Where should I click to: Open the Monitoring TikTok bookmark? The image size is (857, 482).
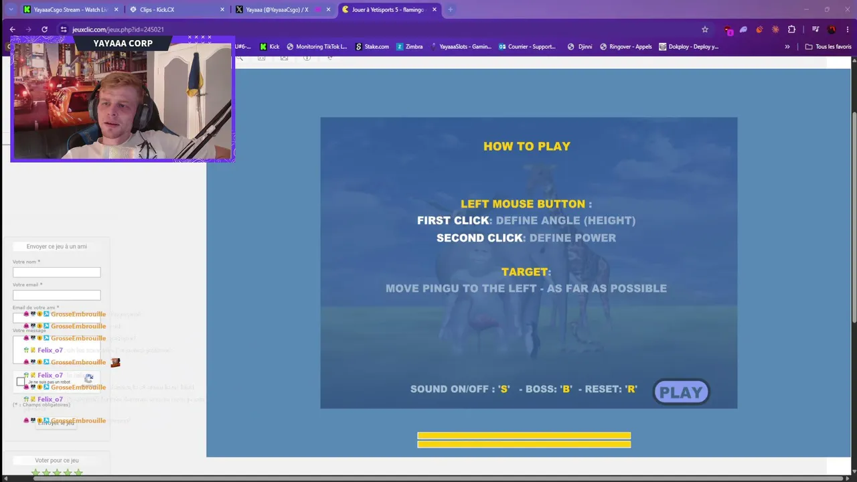(317, 47)
